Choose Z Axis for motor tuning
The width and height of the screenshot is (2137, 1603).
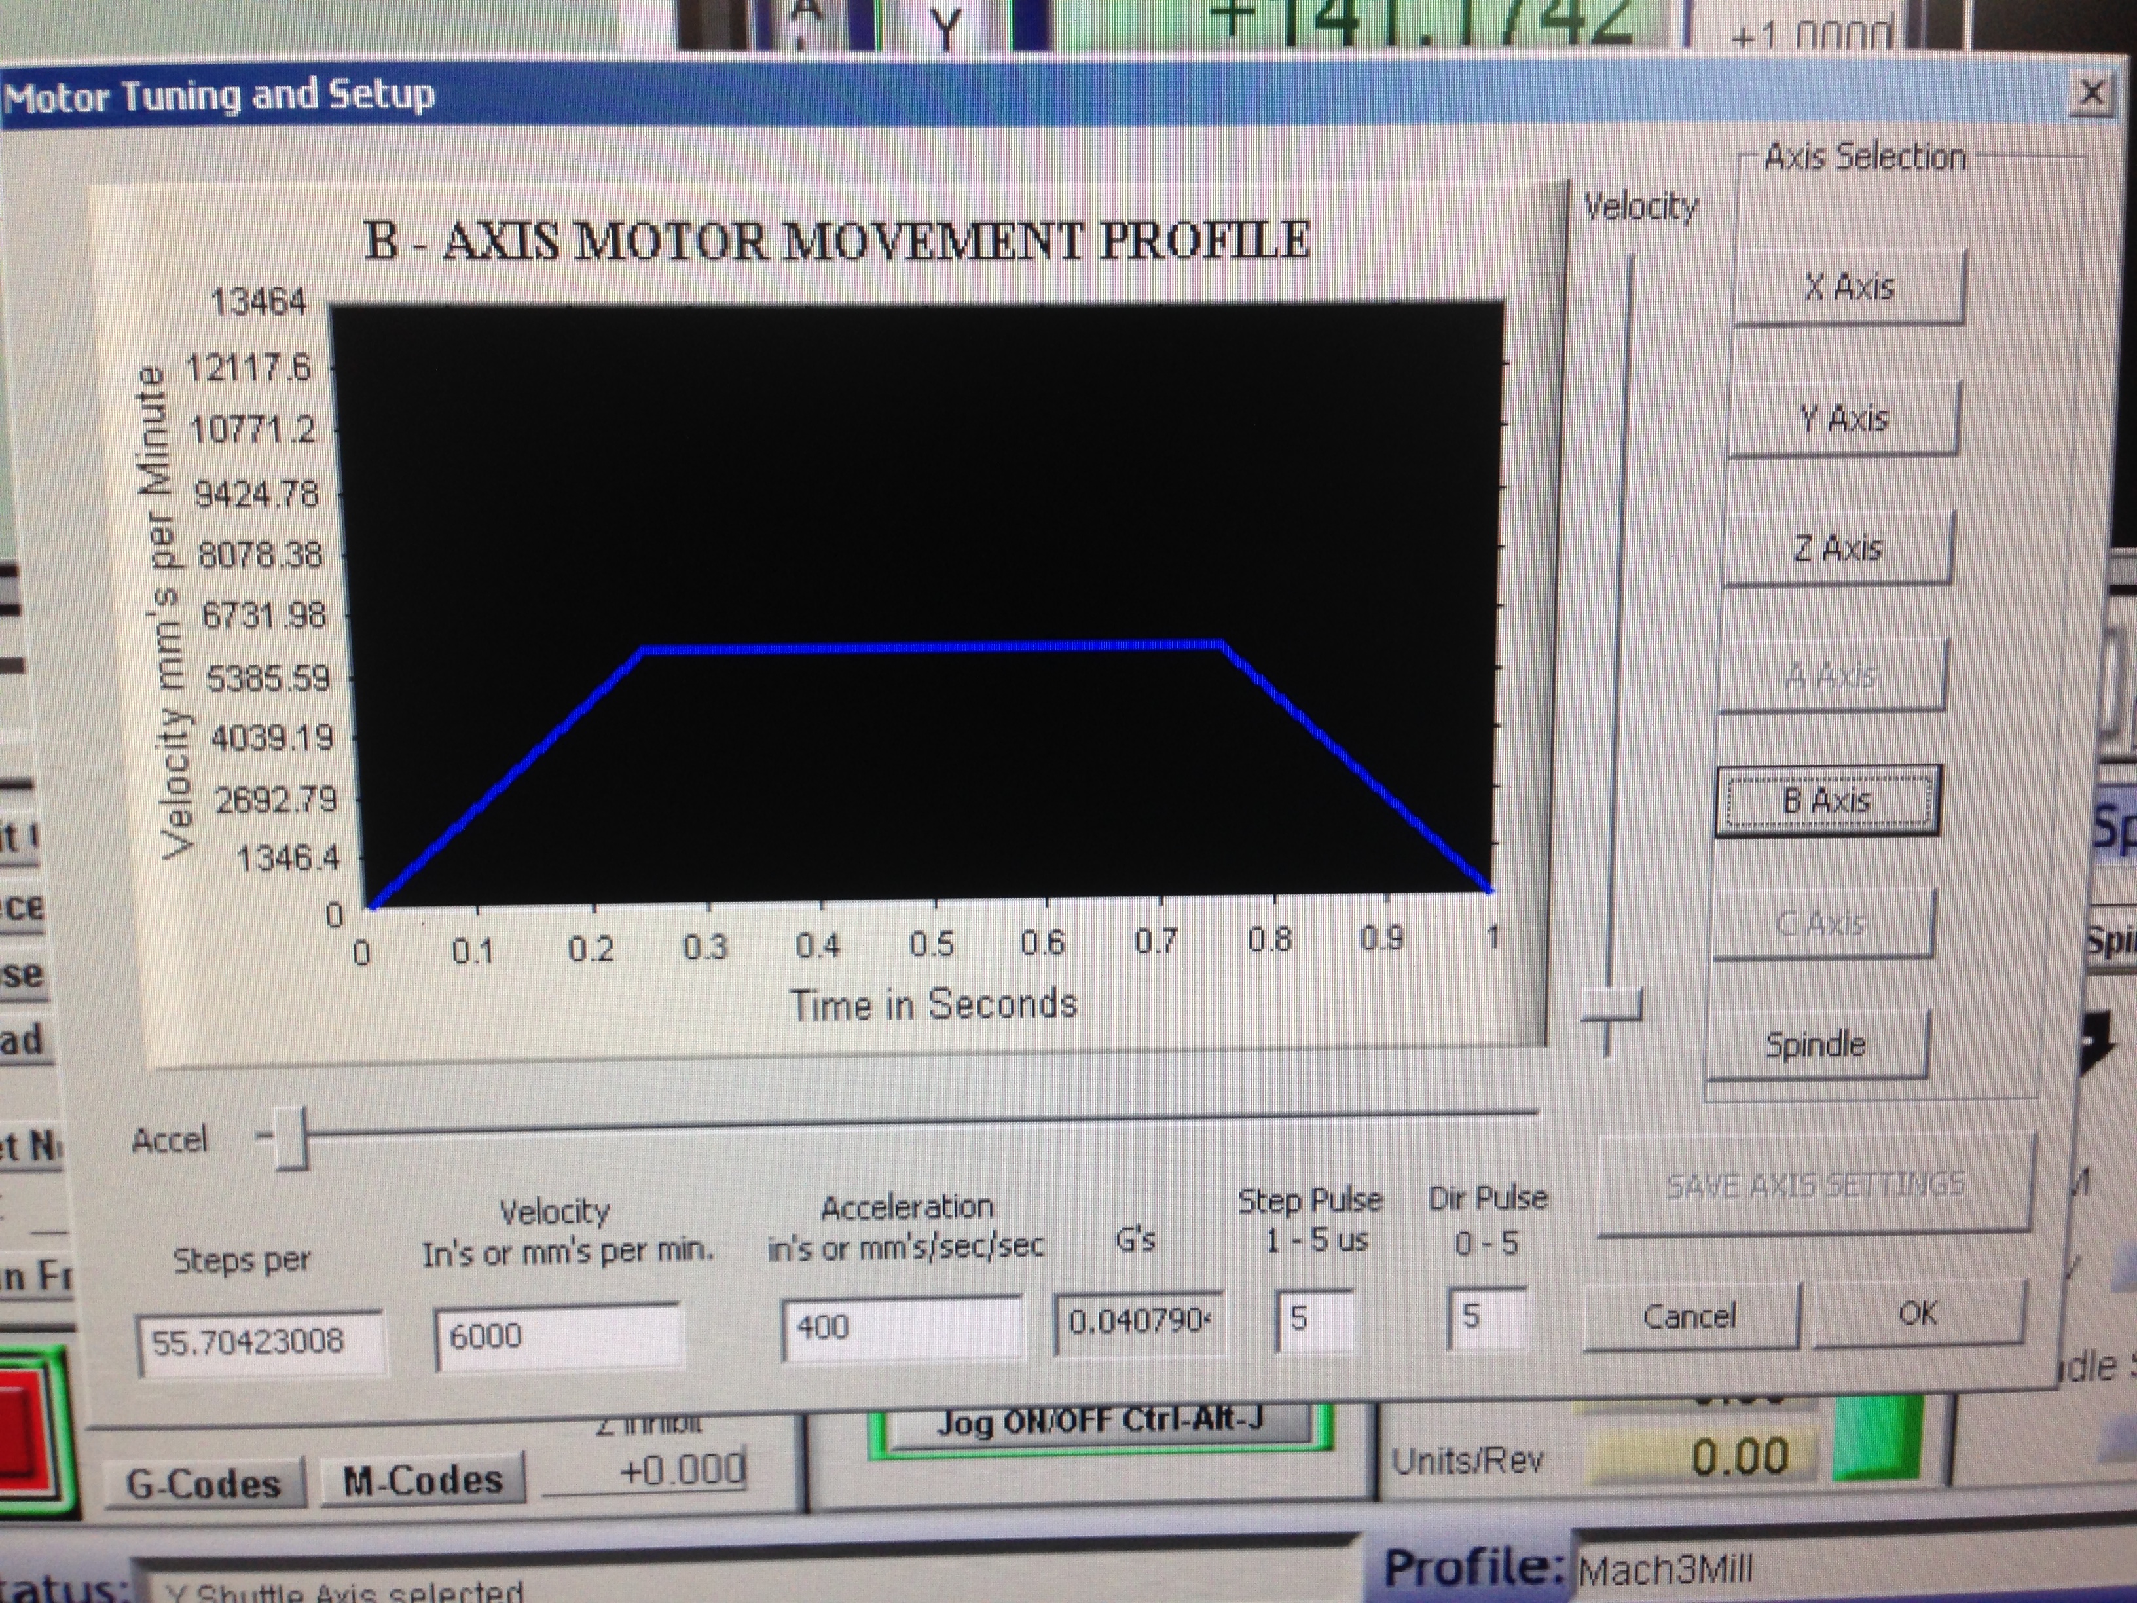coord(1838,548)
